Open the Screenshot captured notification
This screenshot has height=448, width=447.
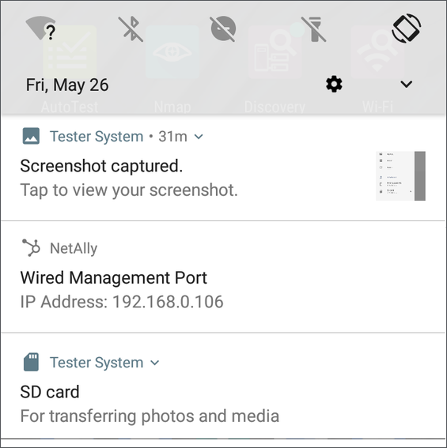(223, 168)
